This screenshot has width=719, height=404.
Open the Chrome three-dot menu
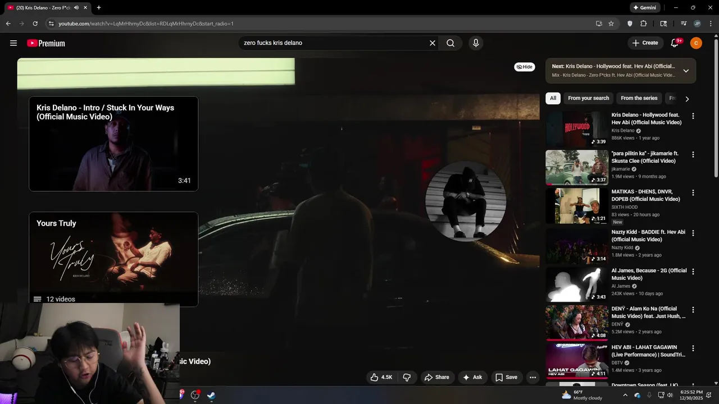tap(711, 24)
